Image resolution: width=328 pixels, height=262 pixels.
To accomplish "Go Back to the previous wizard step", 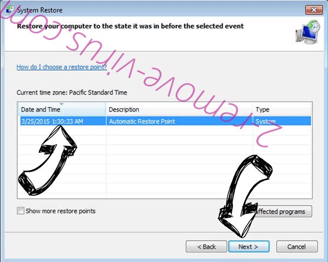I will click(x=206, y=247).
